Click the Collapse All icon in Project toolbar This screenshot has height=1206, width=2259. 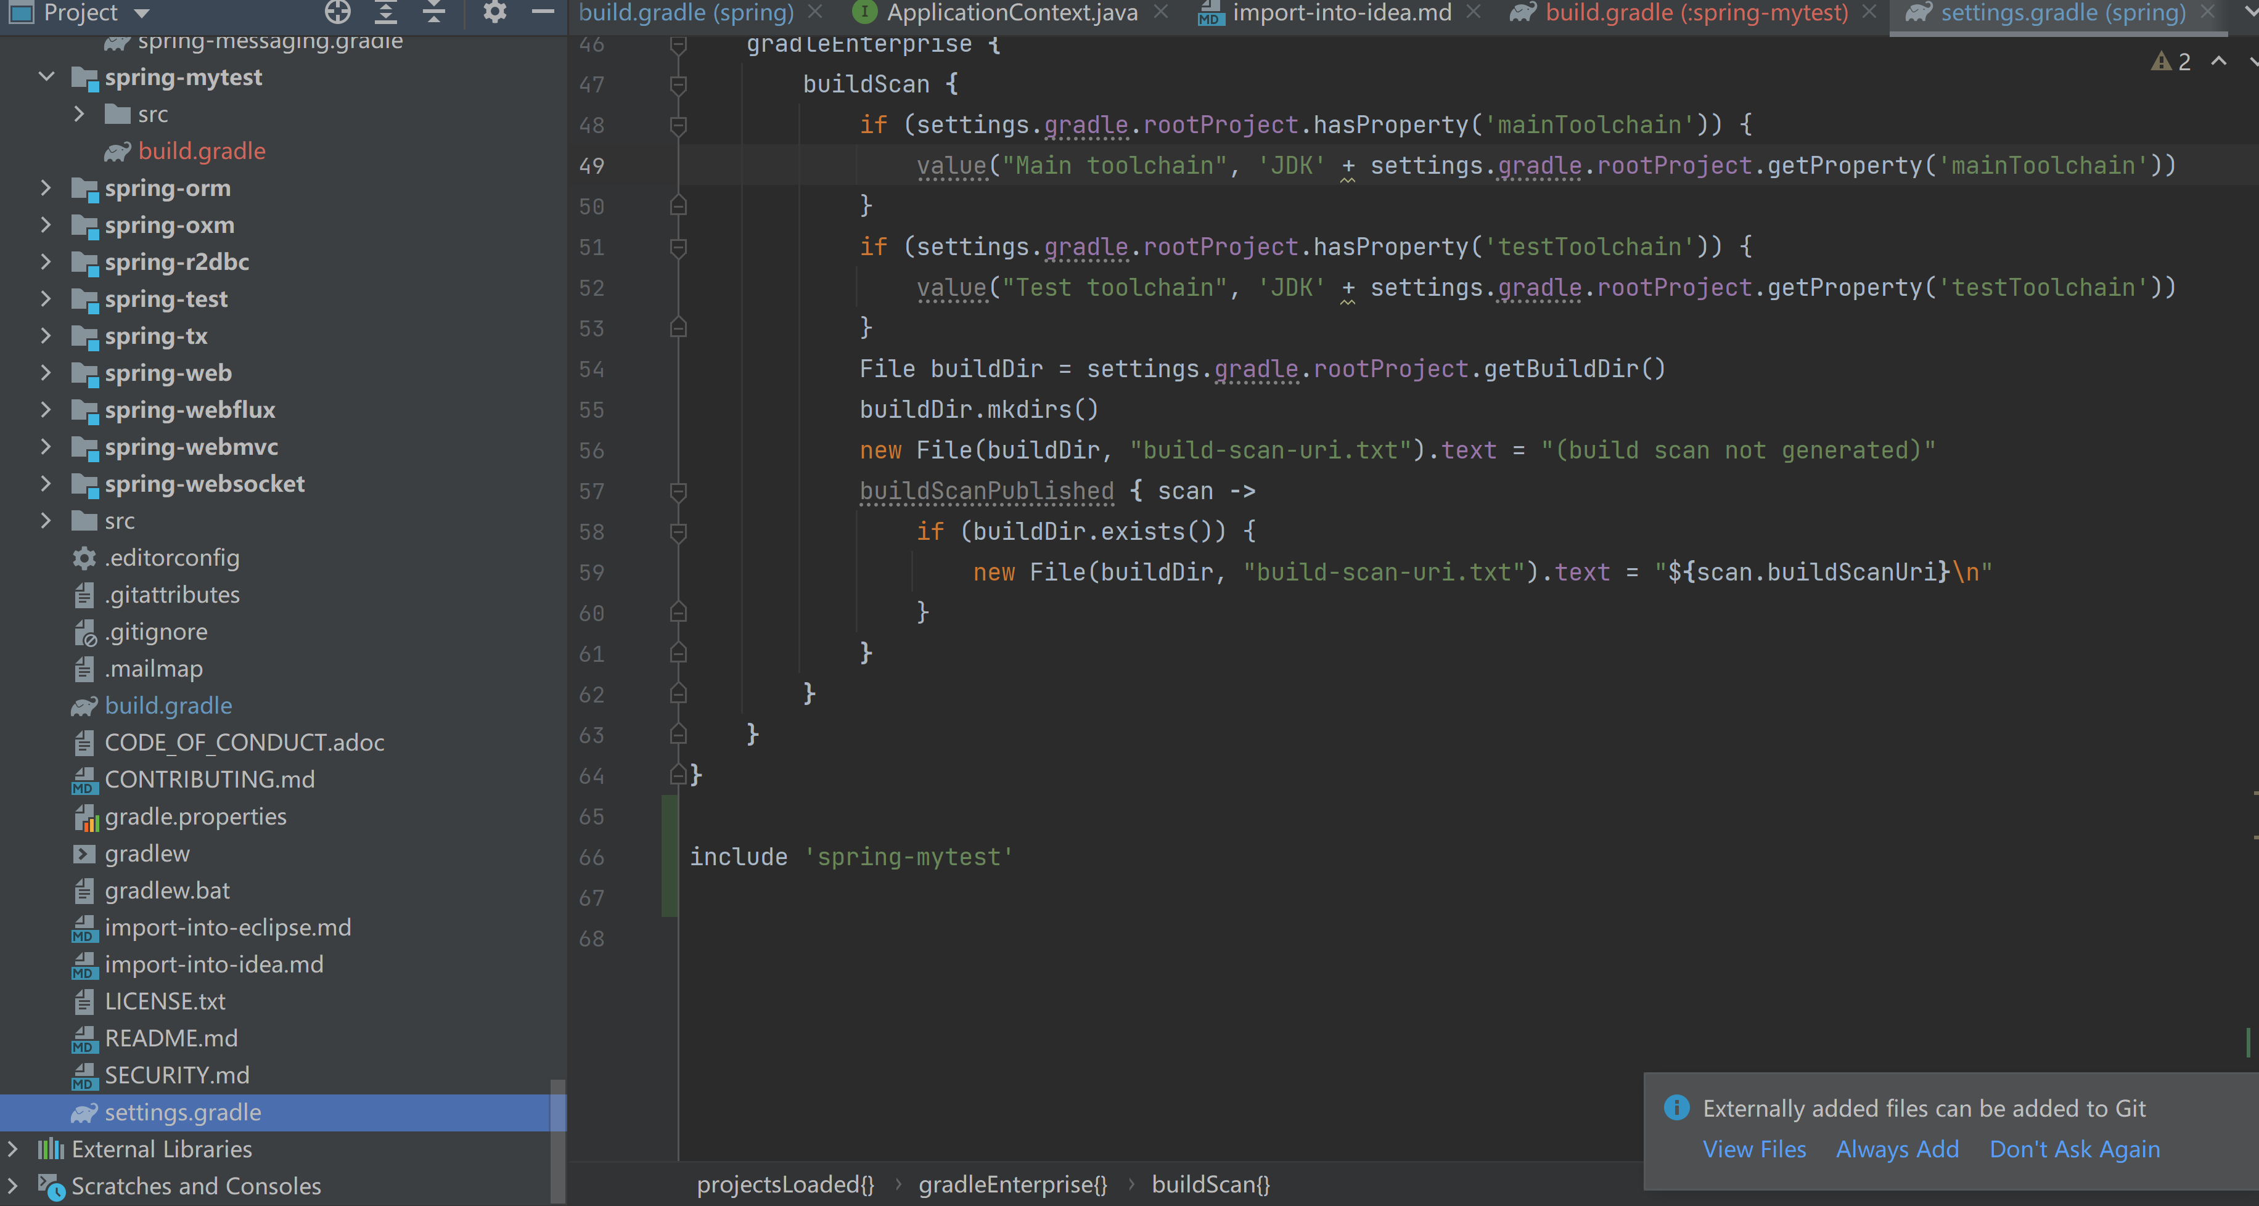click(434, 12)
